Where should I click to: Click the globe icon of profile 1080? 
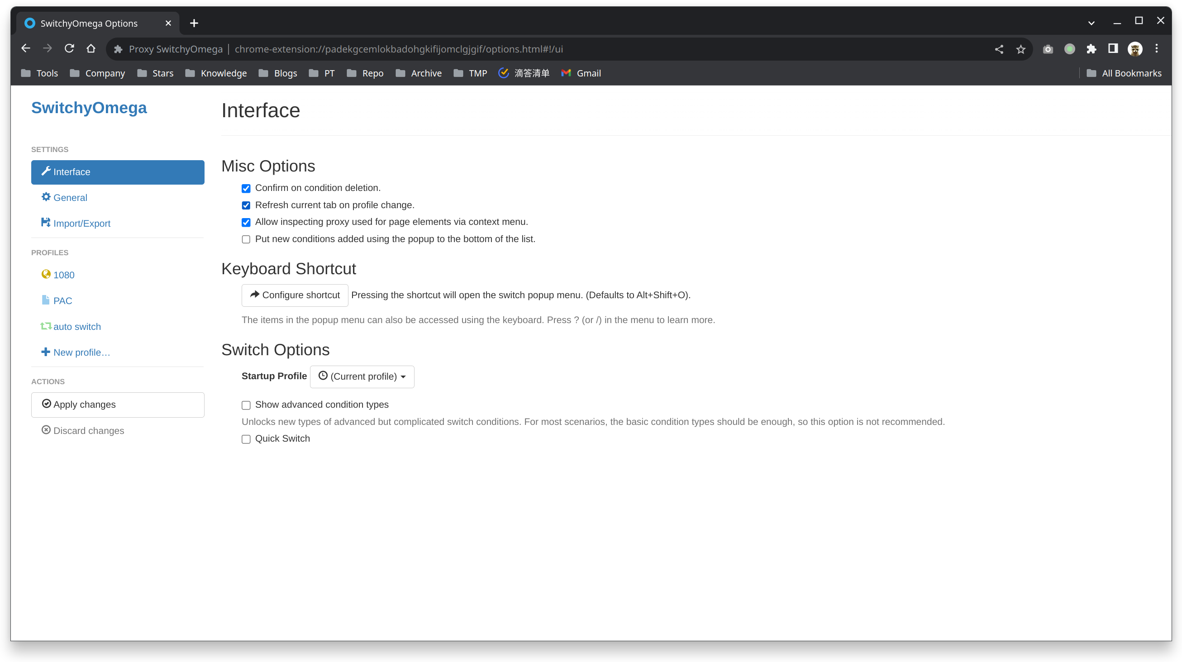pos(46,274)
